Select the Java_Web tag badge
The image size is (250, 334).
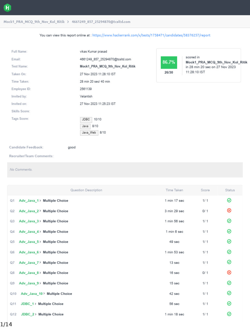89,132
